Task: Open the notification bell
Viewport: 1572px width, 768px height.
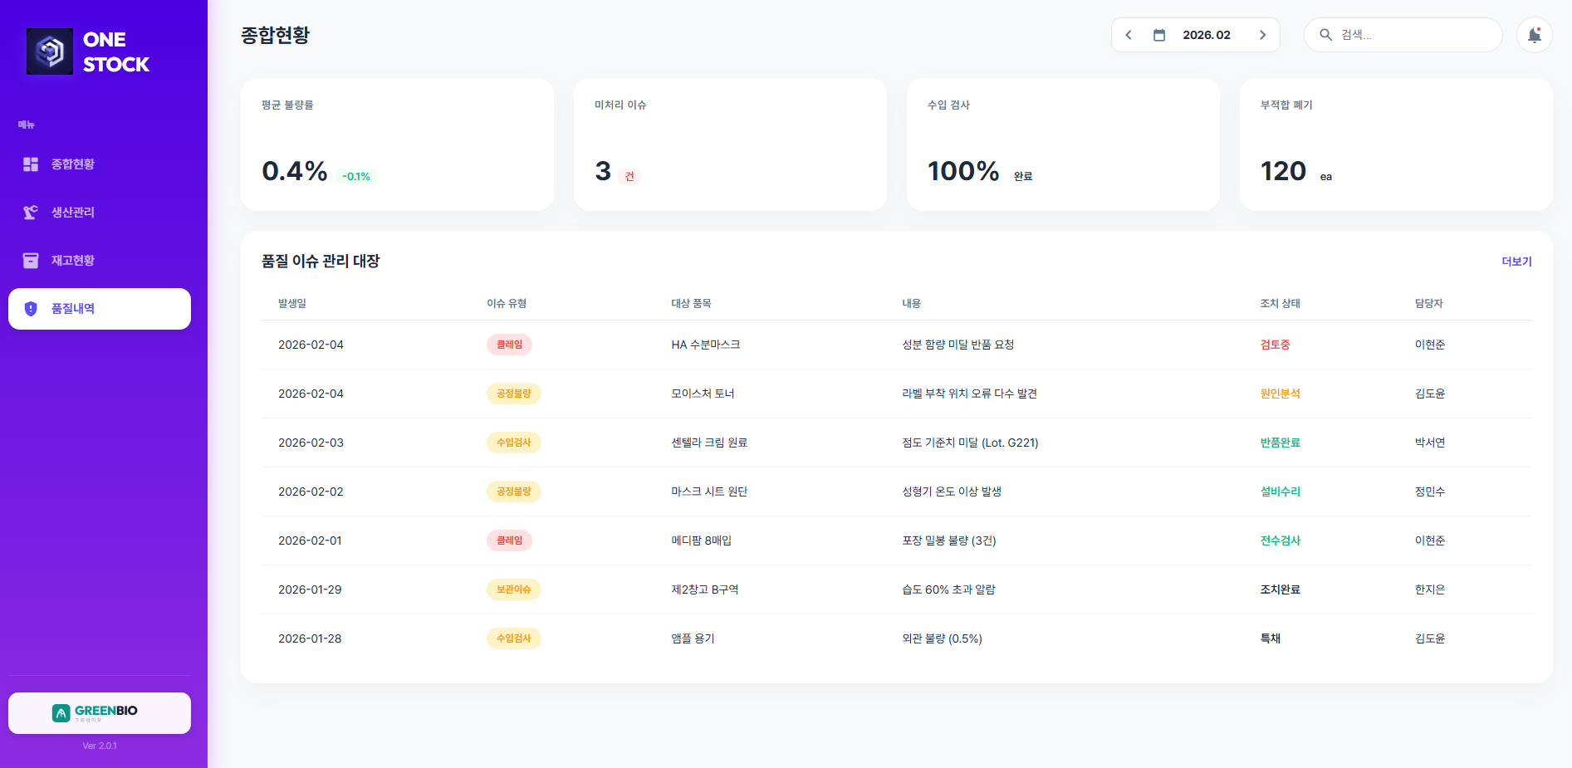Action: coord(1534,35)
